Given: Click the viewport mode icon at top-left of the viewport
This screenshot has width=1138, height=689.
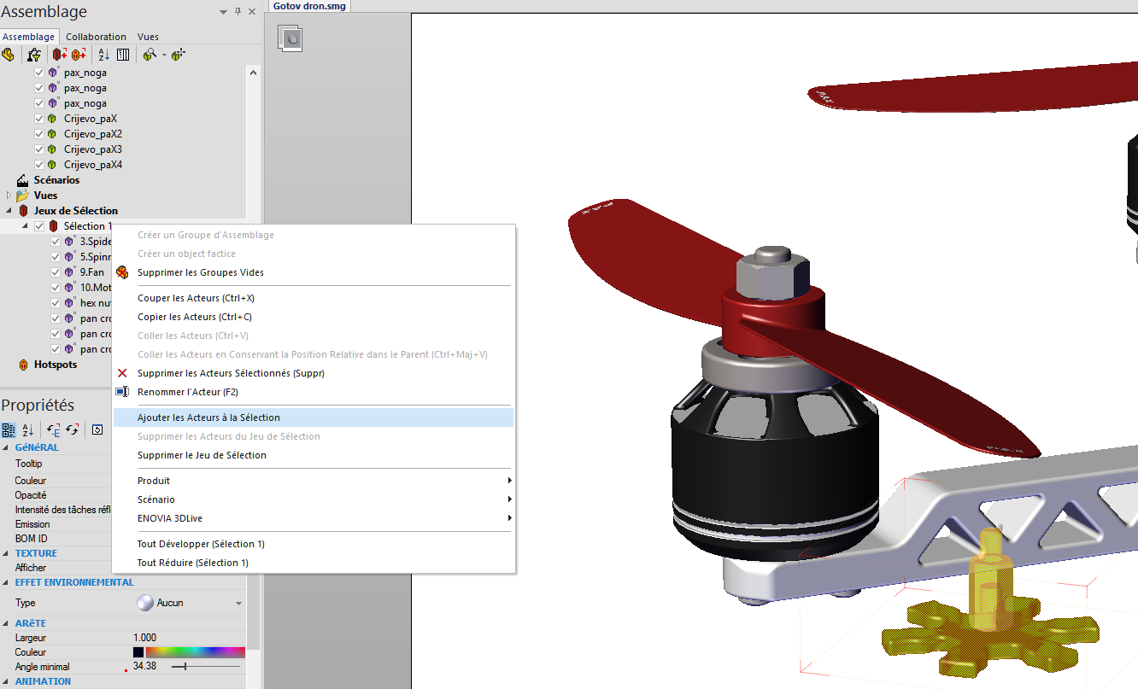Looking at the screenshot, I should pos(291,38).
